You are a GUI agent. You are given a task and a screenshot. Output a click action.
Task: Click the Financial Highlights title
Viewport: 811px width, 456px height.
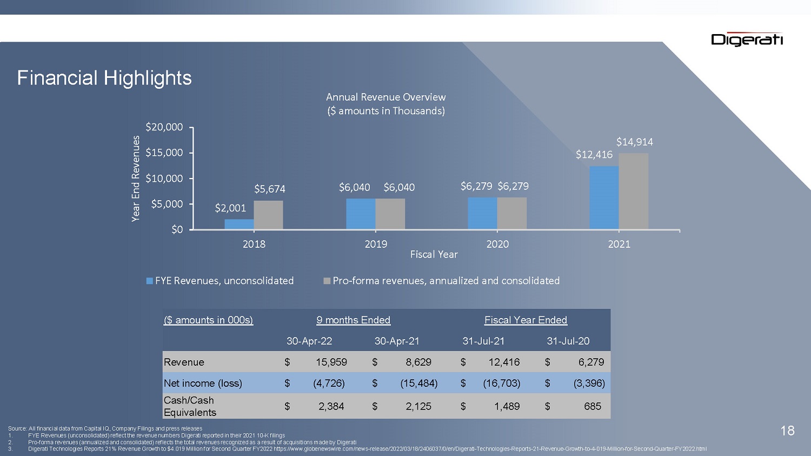104,78
